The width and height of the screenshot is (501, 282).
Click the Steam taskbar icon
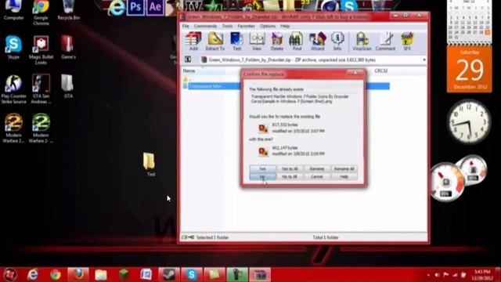(169, 275)
